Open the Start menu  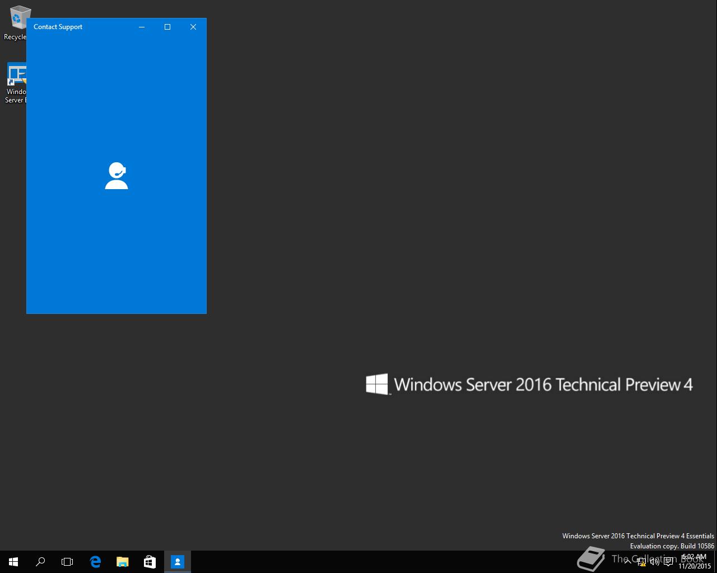(13, 562)
